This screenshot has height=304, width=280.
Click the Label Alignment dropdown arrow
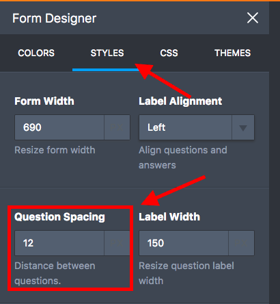[243, 127]
